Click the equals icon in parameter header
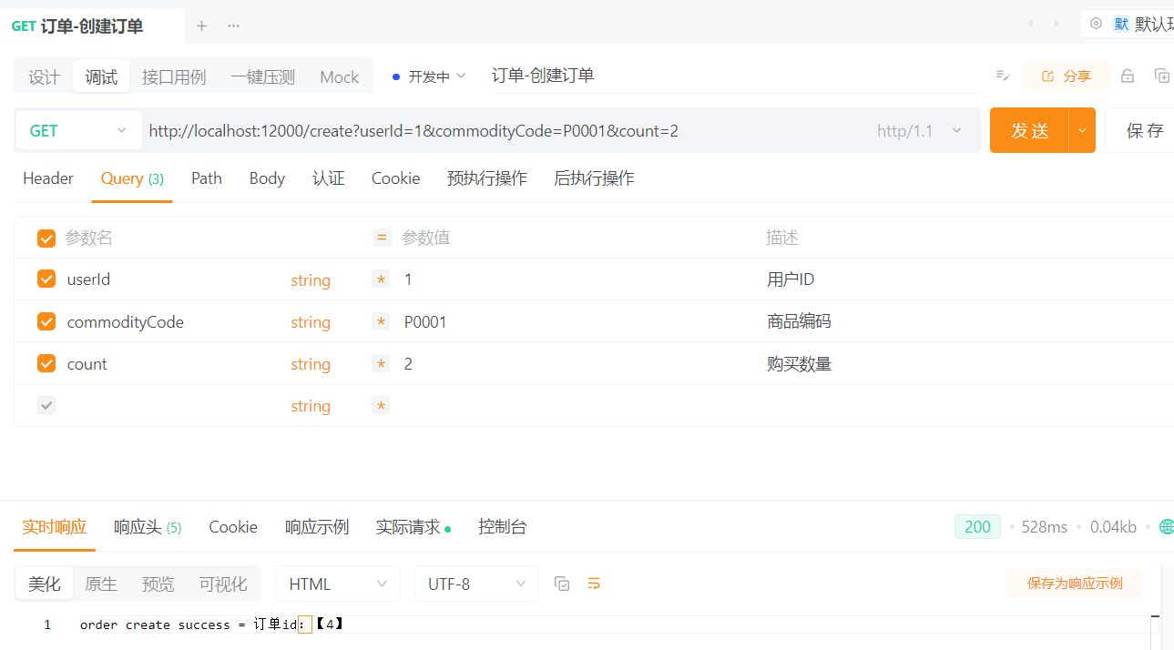Screen dimensions: 1174x650 click(383, 238)
